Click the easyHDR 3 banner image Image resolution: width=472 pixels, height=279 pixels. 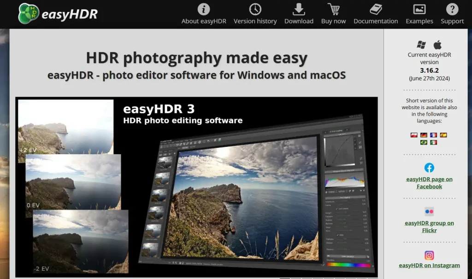(196, 187)
